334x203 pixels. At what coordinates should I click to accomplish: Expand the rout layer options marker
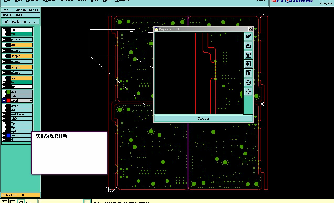[x=31, y=101]
